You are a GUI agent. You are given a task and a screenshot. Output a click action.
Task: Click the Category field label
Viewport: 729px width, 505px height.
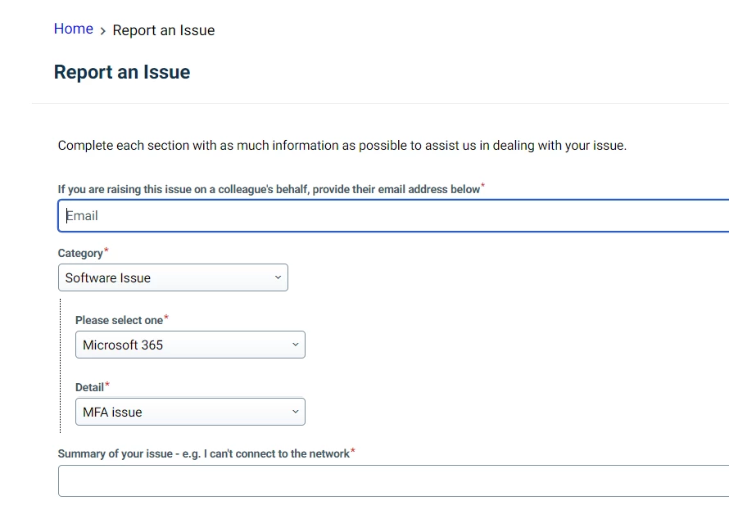80,253
